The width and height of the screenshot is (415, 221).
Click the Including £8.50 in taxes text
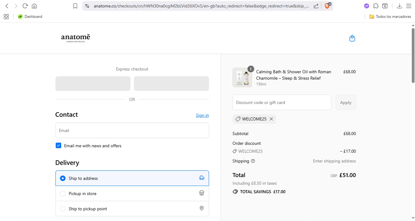[255, 183]
